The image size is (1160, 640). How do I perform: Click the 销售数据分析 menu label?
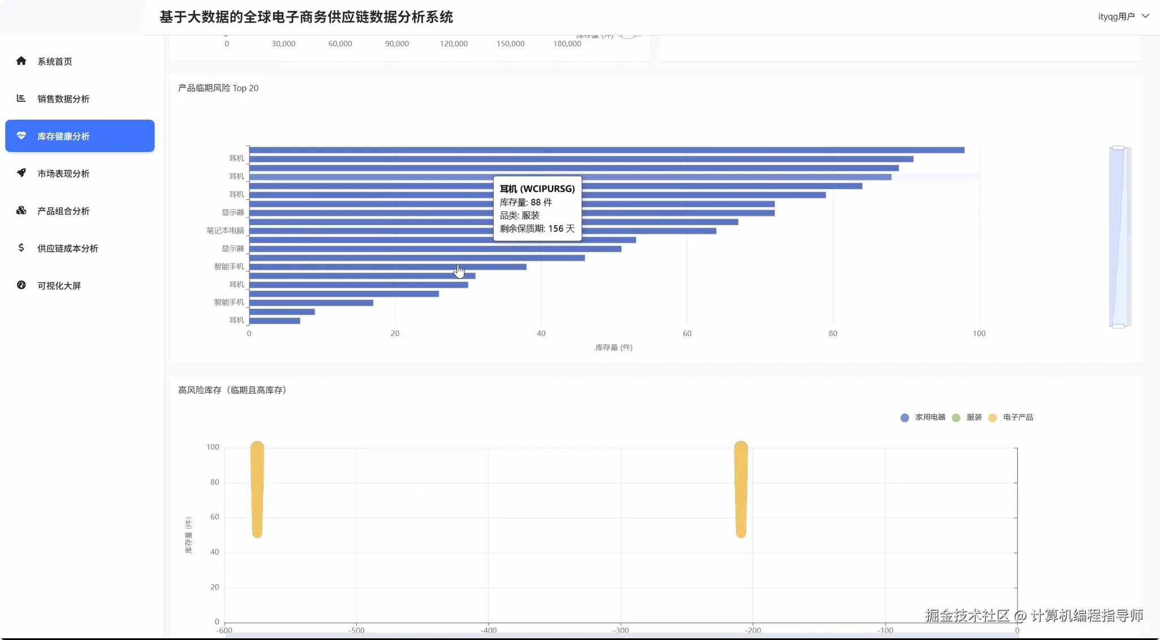[63, 99]
